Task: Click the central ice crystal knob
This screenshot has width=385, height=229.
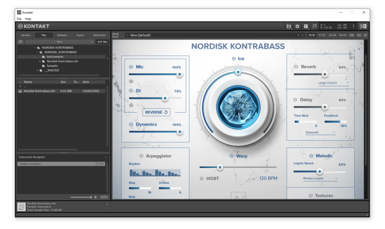Action: point(238,108)
